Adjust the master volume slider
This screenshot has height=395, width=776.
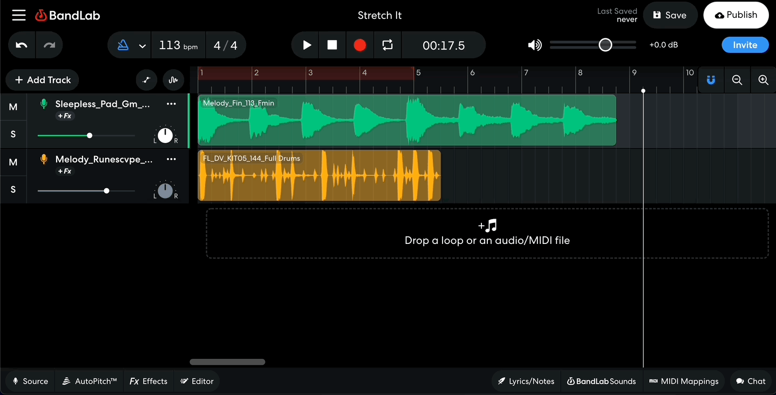(605, 45)
